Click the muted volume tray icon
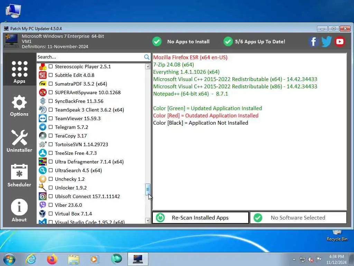 (x=311, y=260)
